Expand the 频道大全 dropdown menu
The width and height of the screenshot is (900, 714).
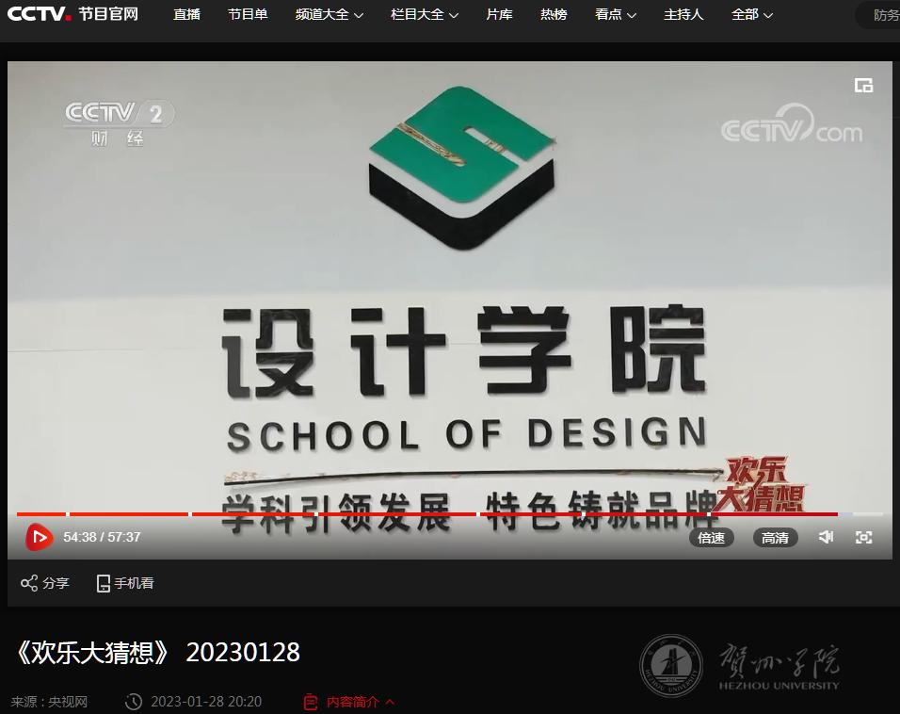pyautogui.click(x=329, y=15)
